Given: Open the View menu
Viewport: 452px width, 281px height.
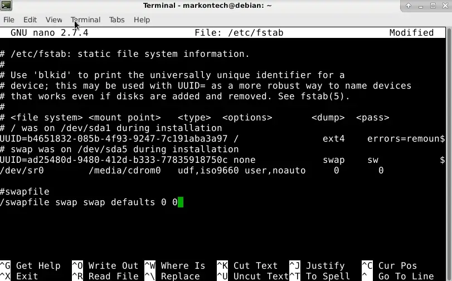Looking at the screenshot, I should [x=54, y=20].
